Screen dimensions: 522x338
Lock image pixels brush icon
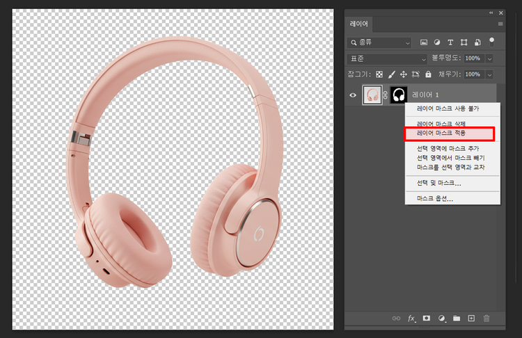391,74
